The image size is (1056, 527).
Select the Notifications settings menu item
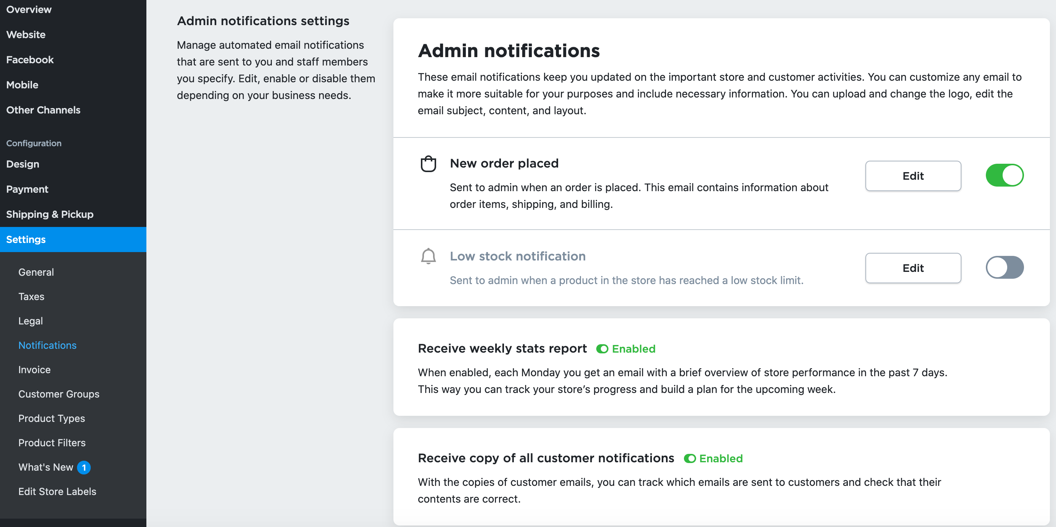pos(48,345)
